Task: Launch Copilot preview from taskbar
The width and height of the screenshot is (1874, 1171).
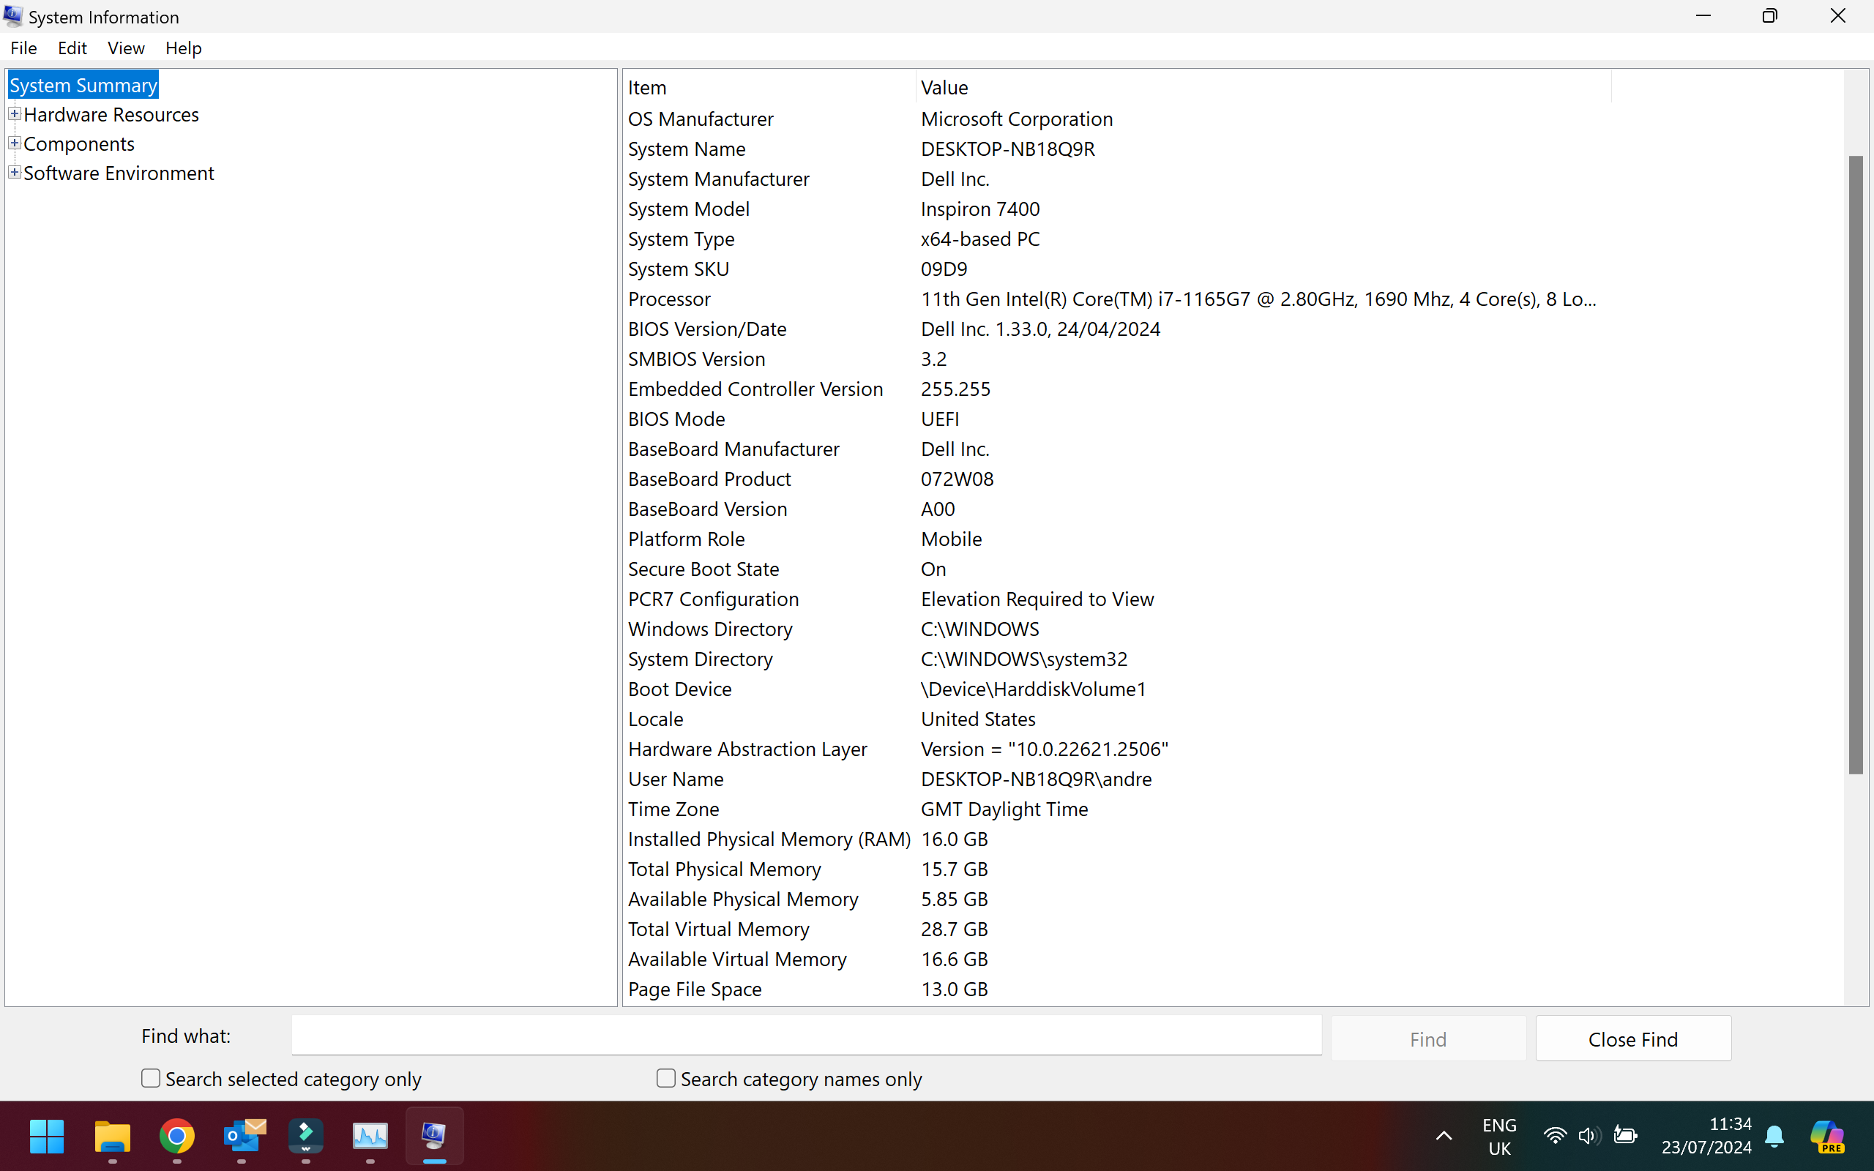Action: tap(1828, 1136)
